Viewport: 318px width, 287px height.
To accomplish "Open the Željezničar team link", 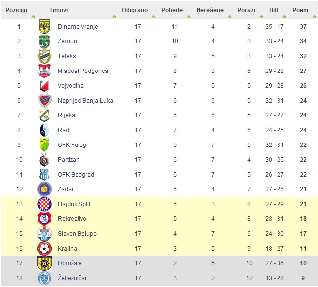I will click(x=72, y=278).
